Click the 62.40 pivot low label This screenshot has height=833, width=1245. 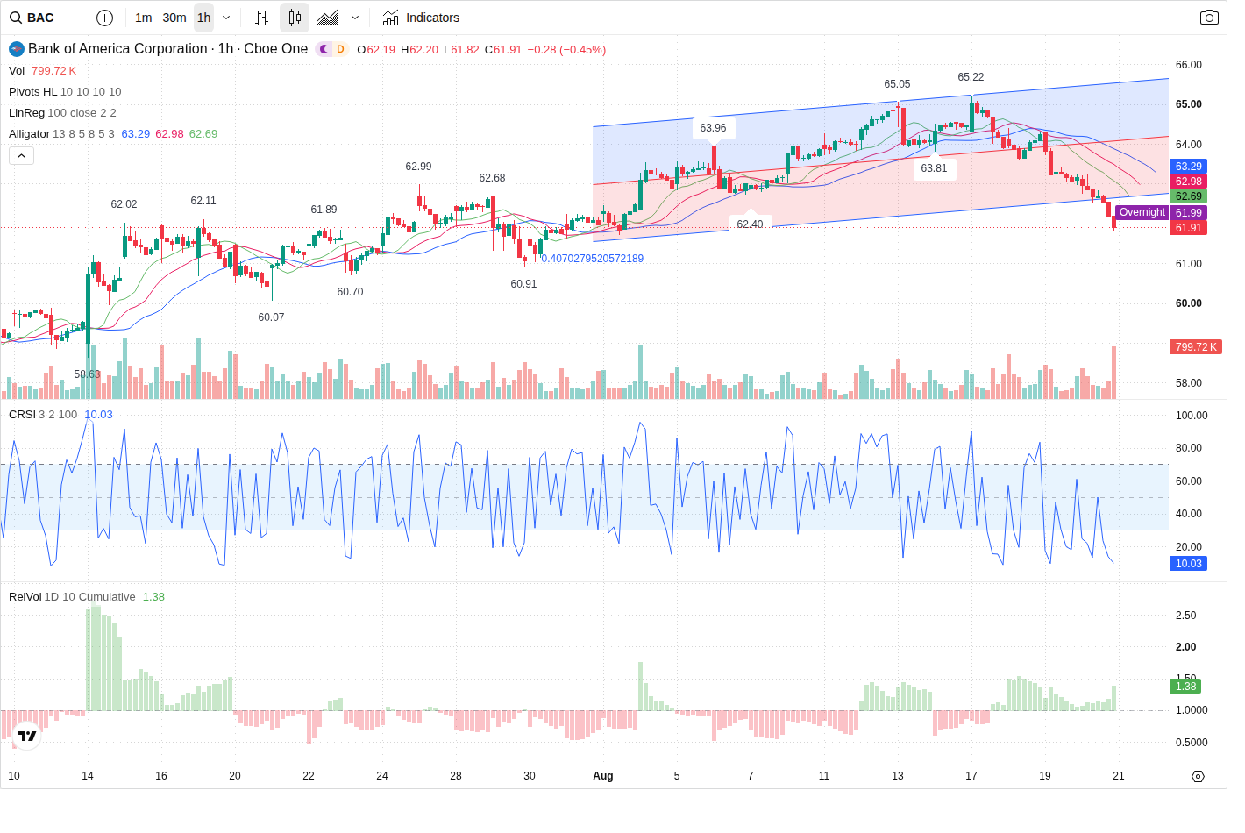click(x=750, y=224)
